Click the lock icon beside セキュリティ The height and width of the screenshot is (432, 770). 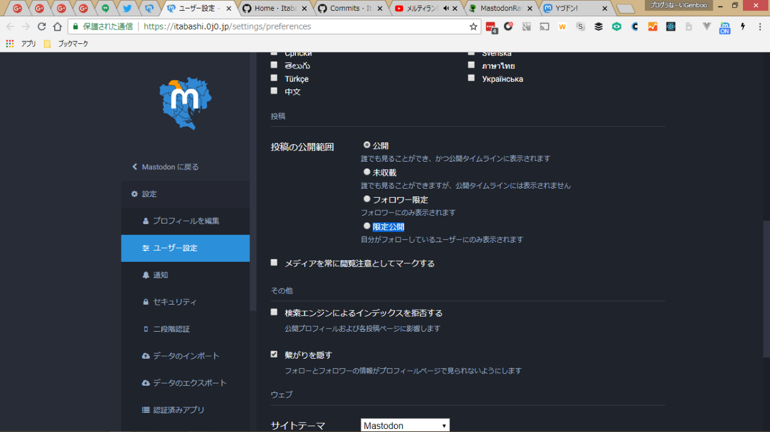(x=146, y=302)
